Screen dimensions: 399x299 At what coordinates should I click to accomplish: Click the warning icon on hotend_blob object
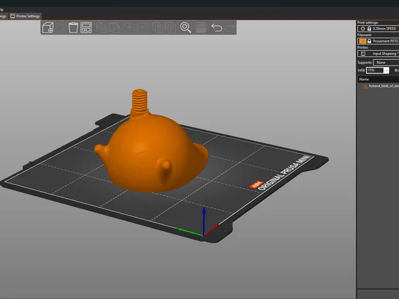tap(365, 86)
